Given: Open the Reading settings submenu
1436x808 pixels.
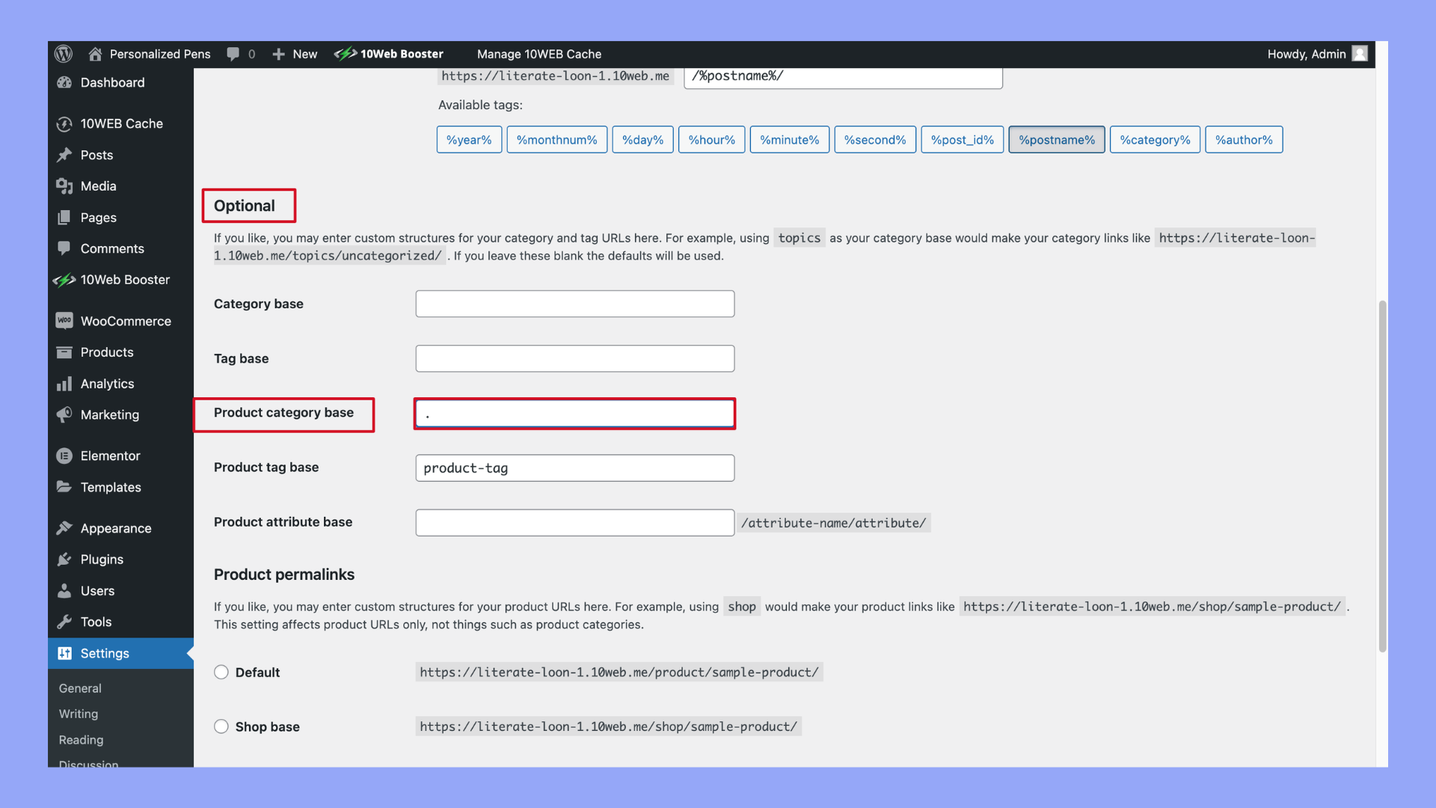Looking at the screenshot, I should point(81,740).
